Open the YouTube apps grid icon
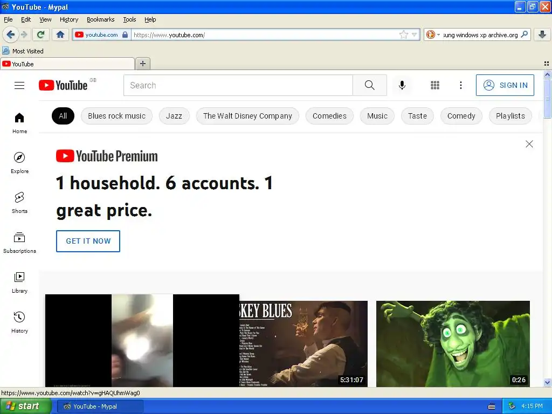552x414 pixels. point(435,85)
